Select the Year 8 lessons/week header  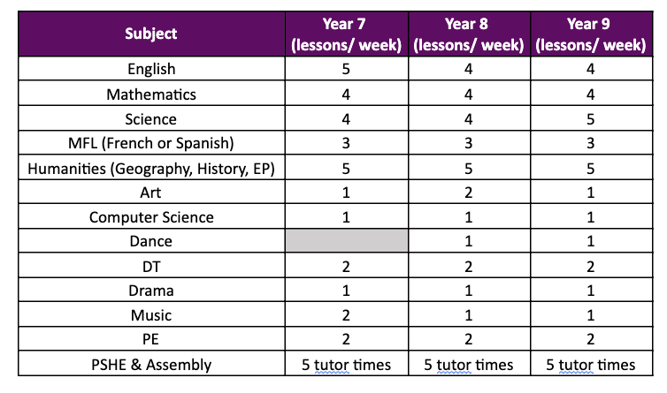point(469,34)
